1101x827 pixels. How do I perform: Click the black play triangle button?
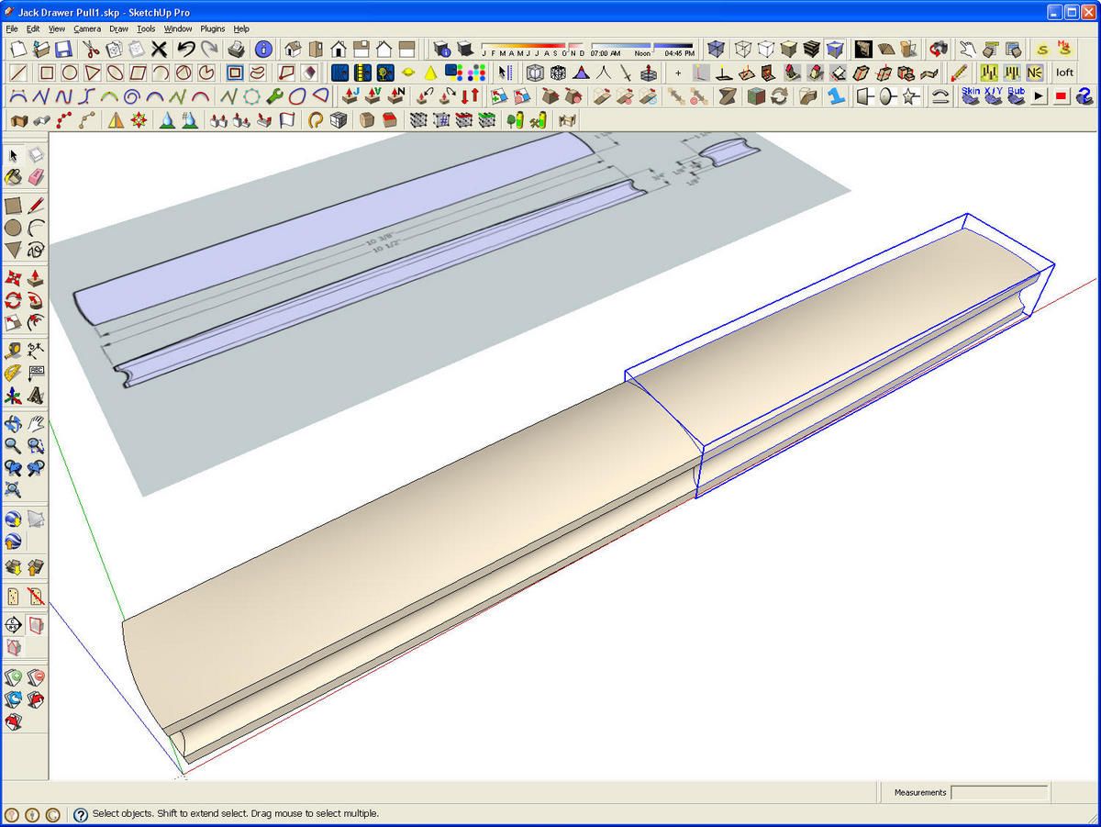1040,95
